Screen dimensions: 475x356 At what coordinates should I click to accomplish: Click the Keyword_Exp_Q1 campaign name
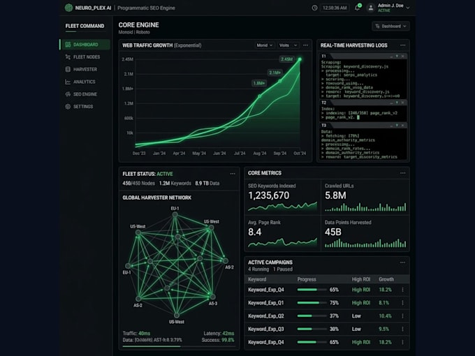(x=266, y=303)
